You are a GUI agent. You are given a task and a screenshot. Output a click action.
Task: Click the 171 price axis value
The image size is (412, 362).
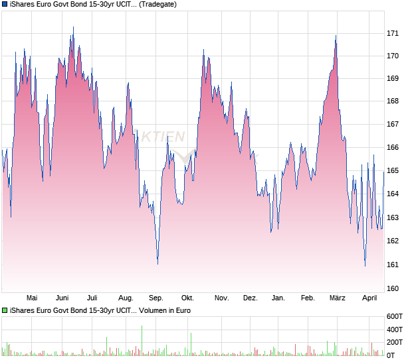click(x=393, y=33)
